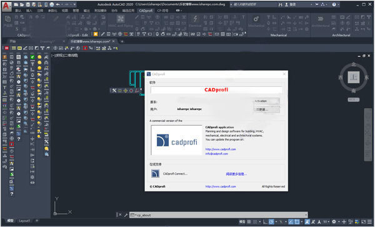Click the red-framed icon in left tool palette
This screenshot has height=227, width=375.
pos(11,144)
